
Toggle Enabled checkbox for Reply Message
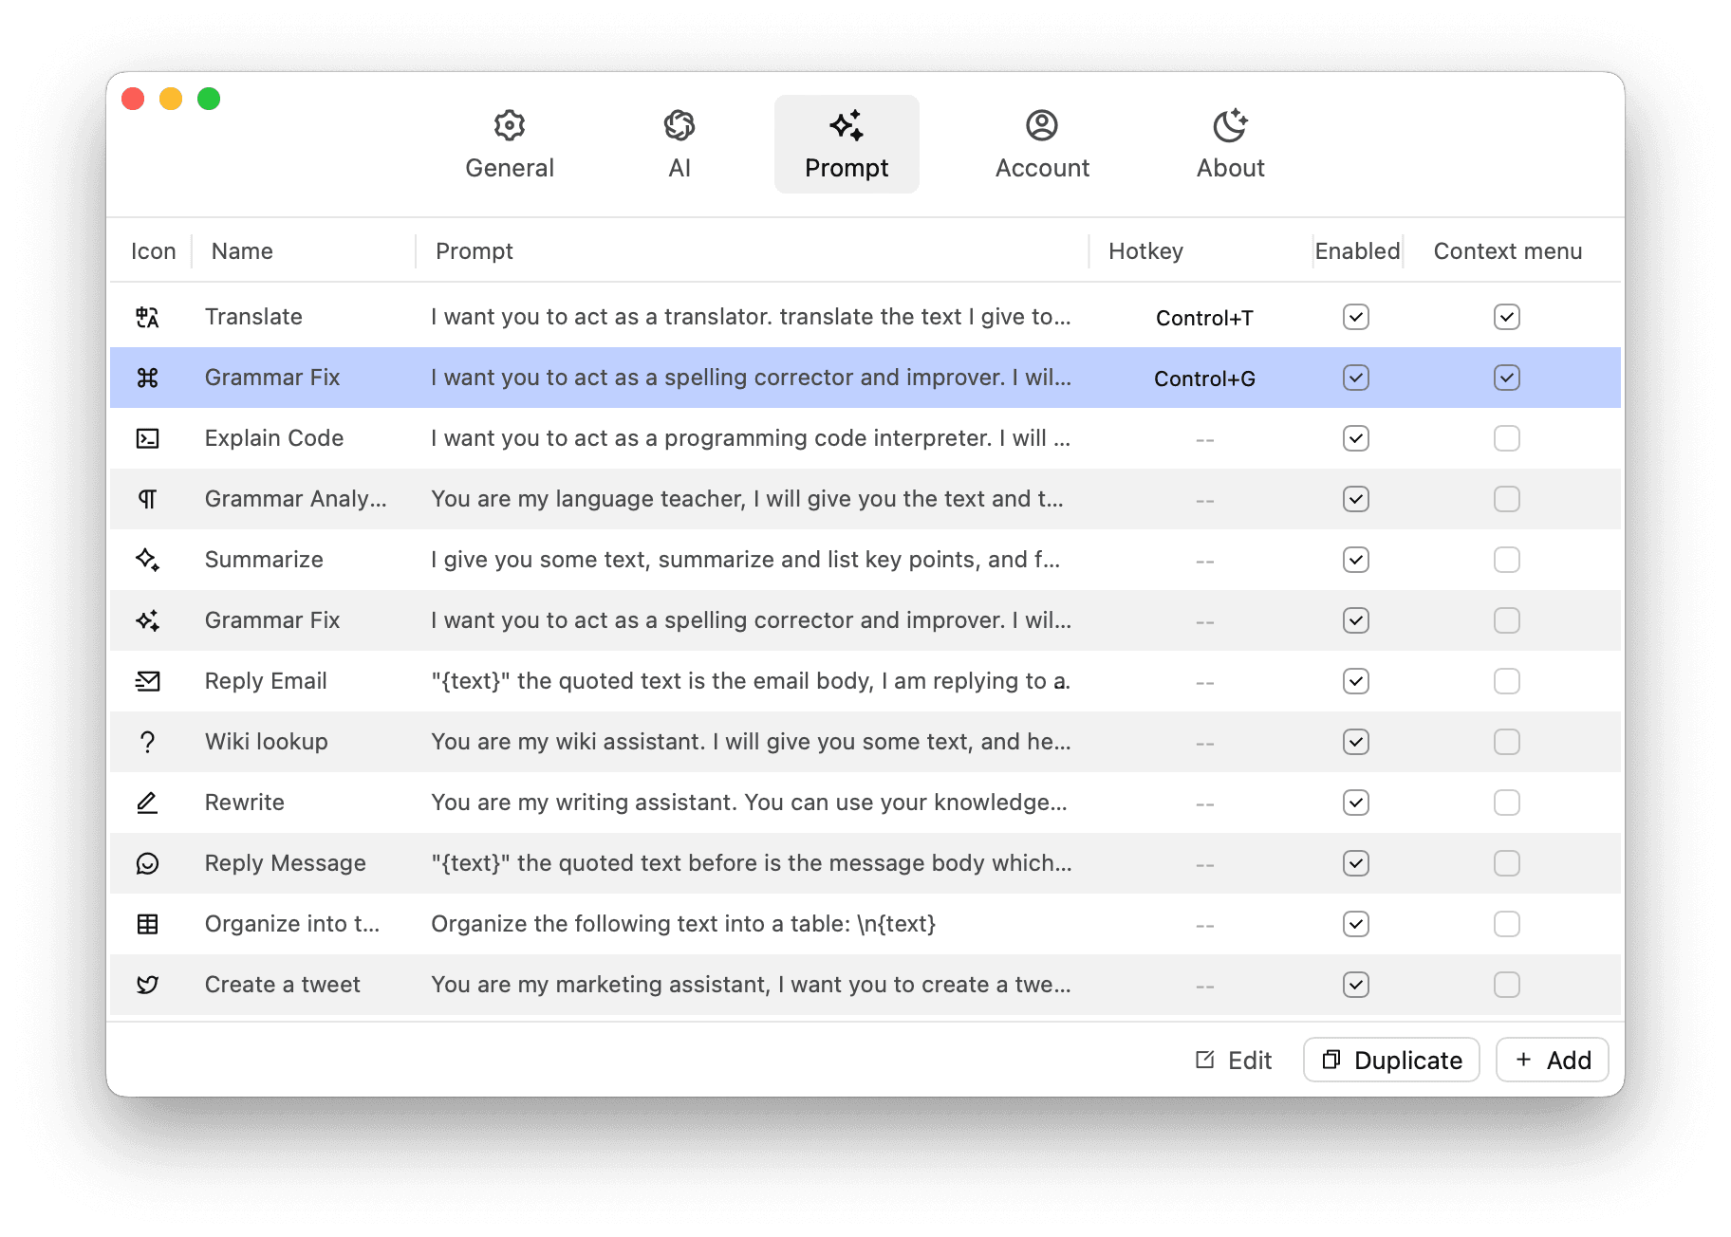point(1356,863)
